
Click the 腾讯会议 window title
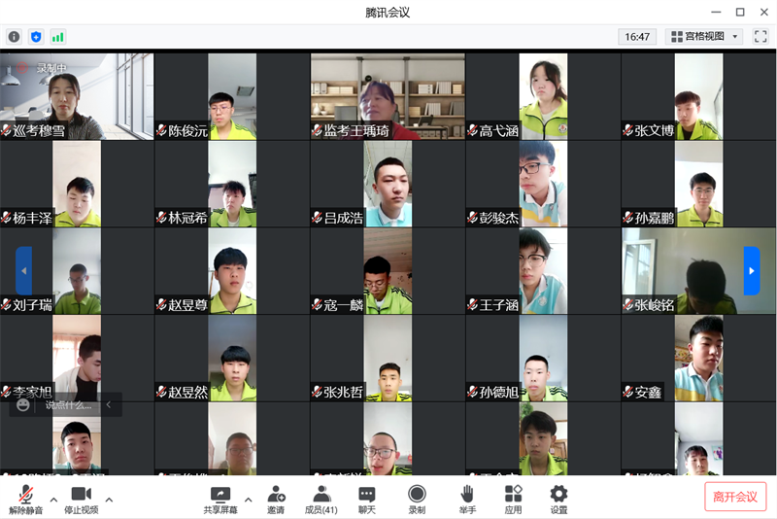tap(388, 13)
